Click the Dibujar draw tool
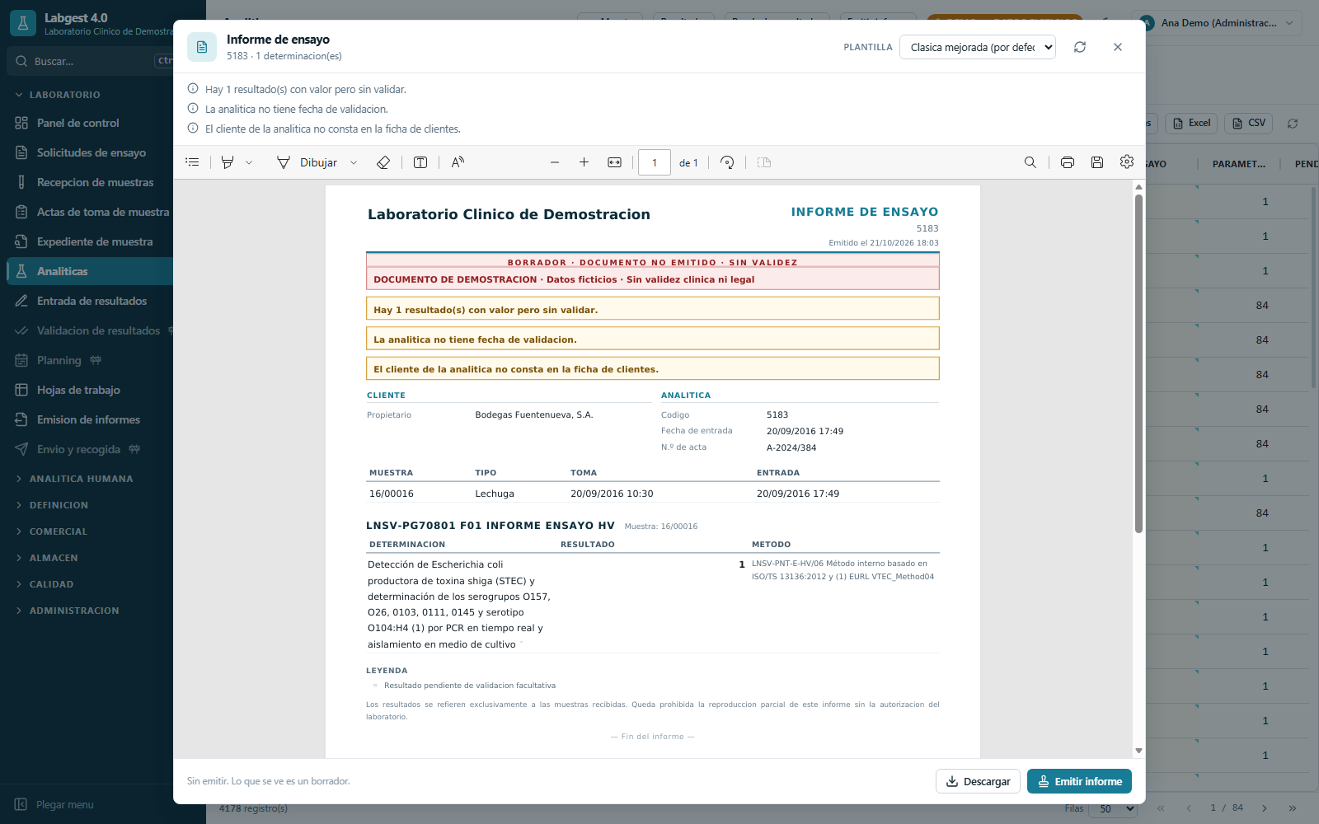The height and width of the screenshot is (824, 1319). click(307, 162)
